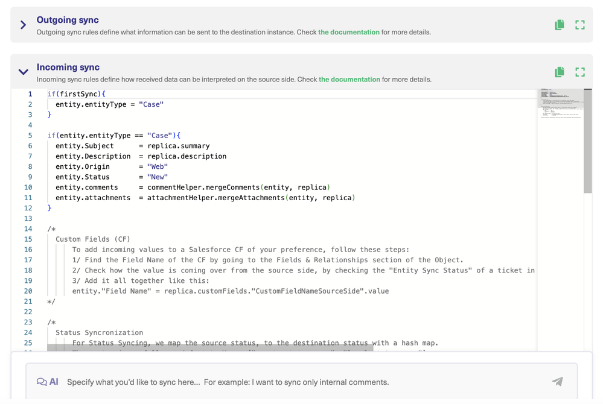
Task: Click the editor vertical scrollbar thumb
Action: point(588,141)
